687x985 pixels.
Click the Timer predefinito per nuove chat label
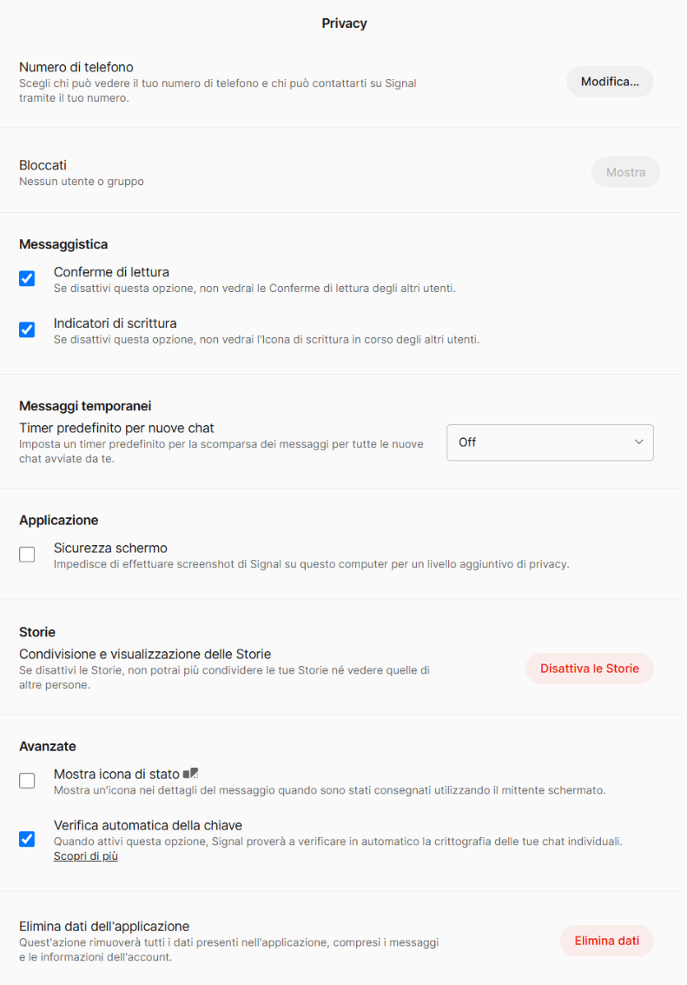click(116, 428)
